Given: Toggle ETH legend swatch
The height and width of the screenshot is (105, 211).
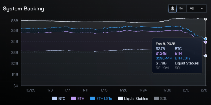Looking at the screenshot, I should (x=73, y=99).
